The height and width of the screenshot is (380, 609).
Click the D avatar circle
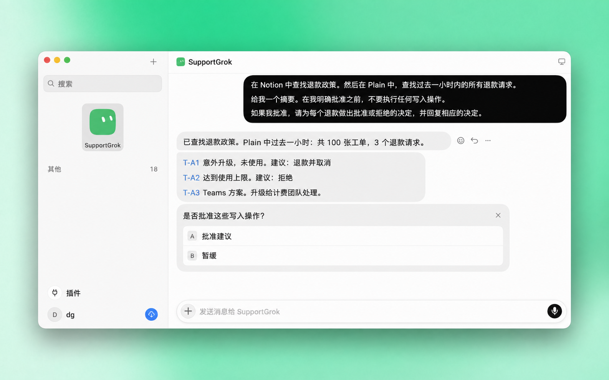click(55, 314)
